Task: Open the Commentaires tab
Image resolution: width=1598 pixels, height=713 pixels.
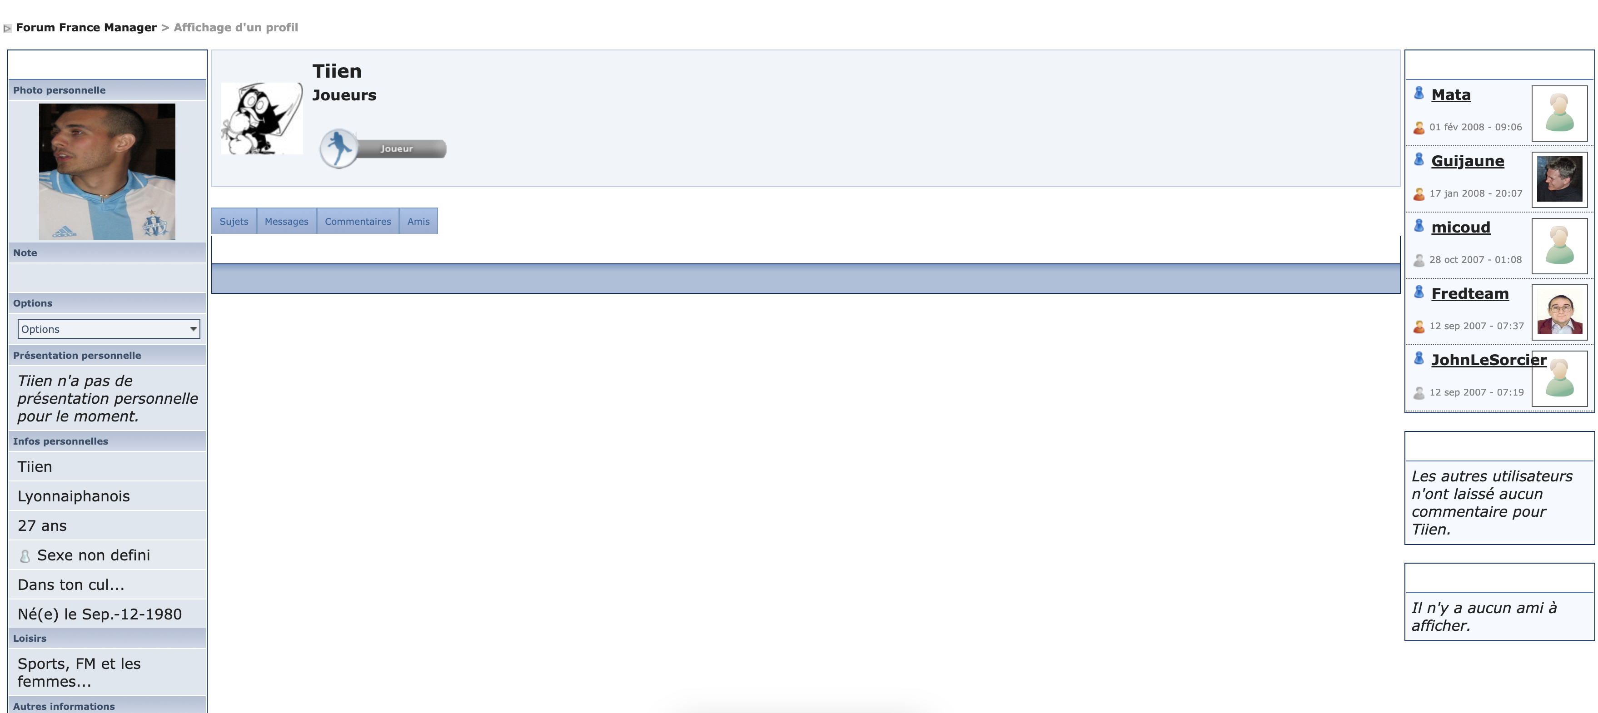Action: click(358, 221)
